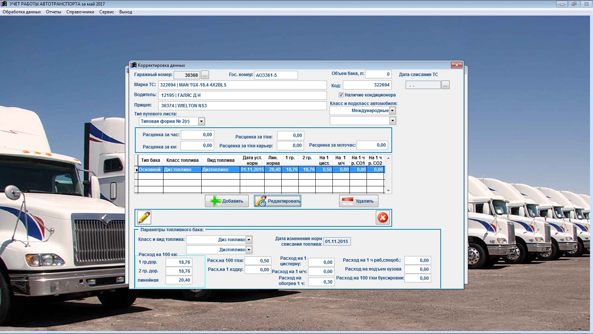Open garage number lookup ellipsis button
Image resolution: width=593 pixels, height=334 pixels.
205,75
